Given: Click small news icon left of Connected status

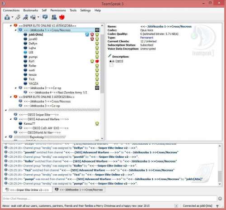Looking at the screenshot, I should click(x=176, y=206).
